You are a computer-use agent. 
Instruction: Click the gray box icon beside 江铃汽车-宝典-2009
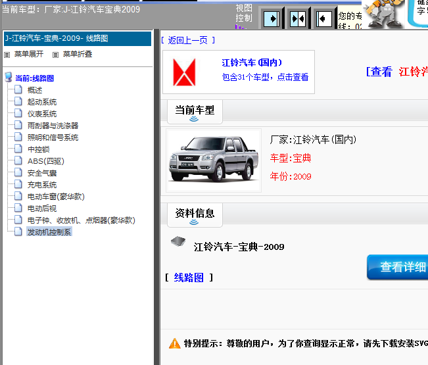(178, 241)
